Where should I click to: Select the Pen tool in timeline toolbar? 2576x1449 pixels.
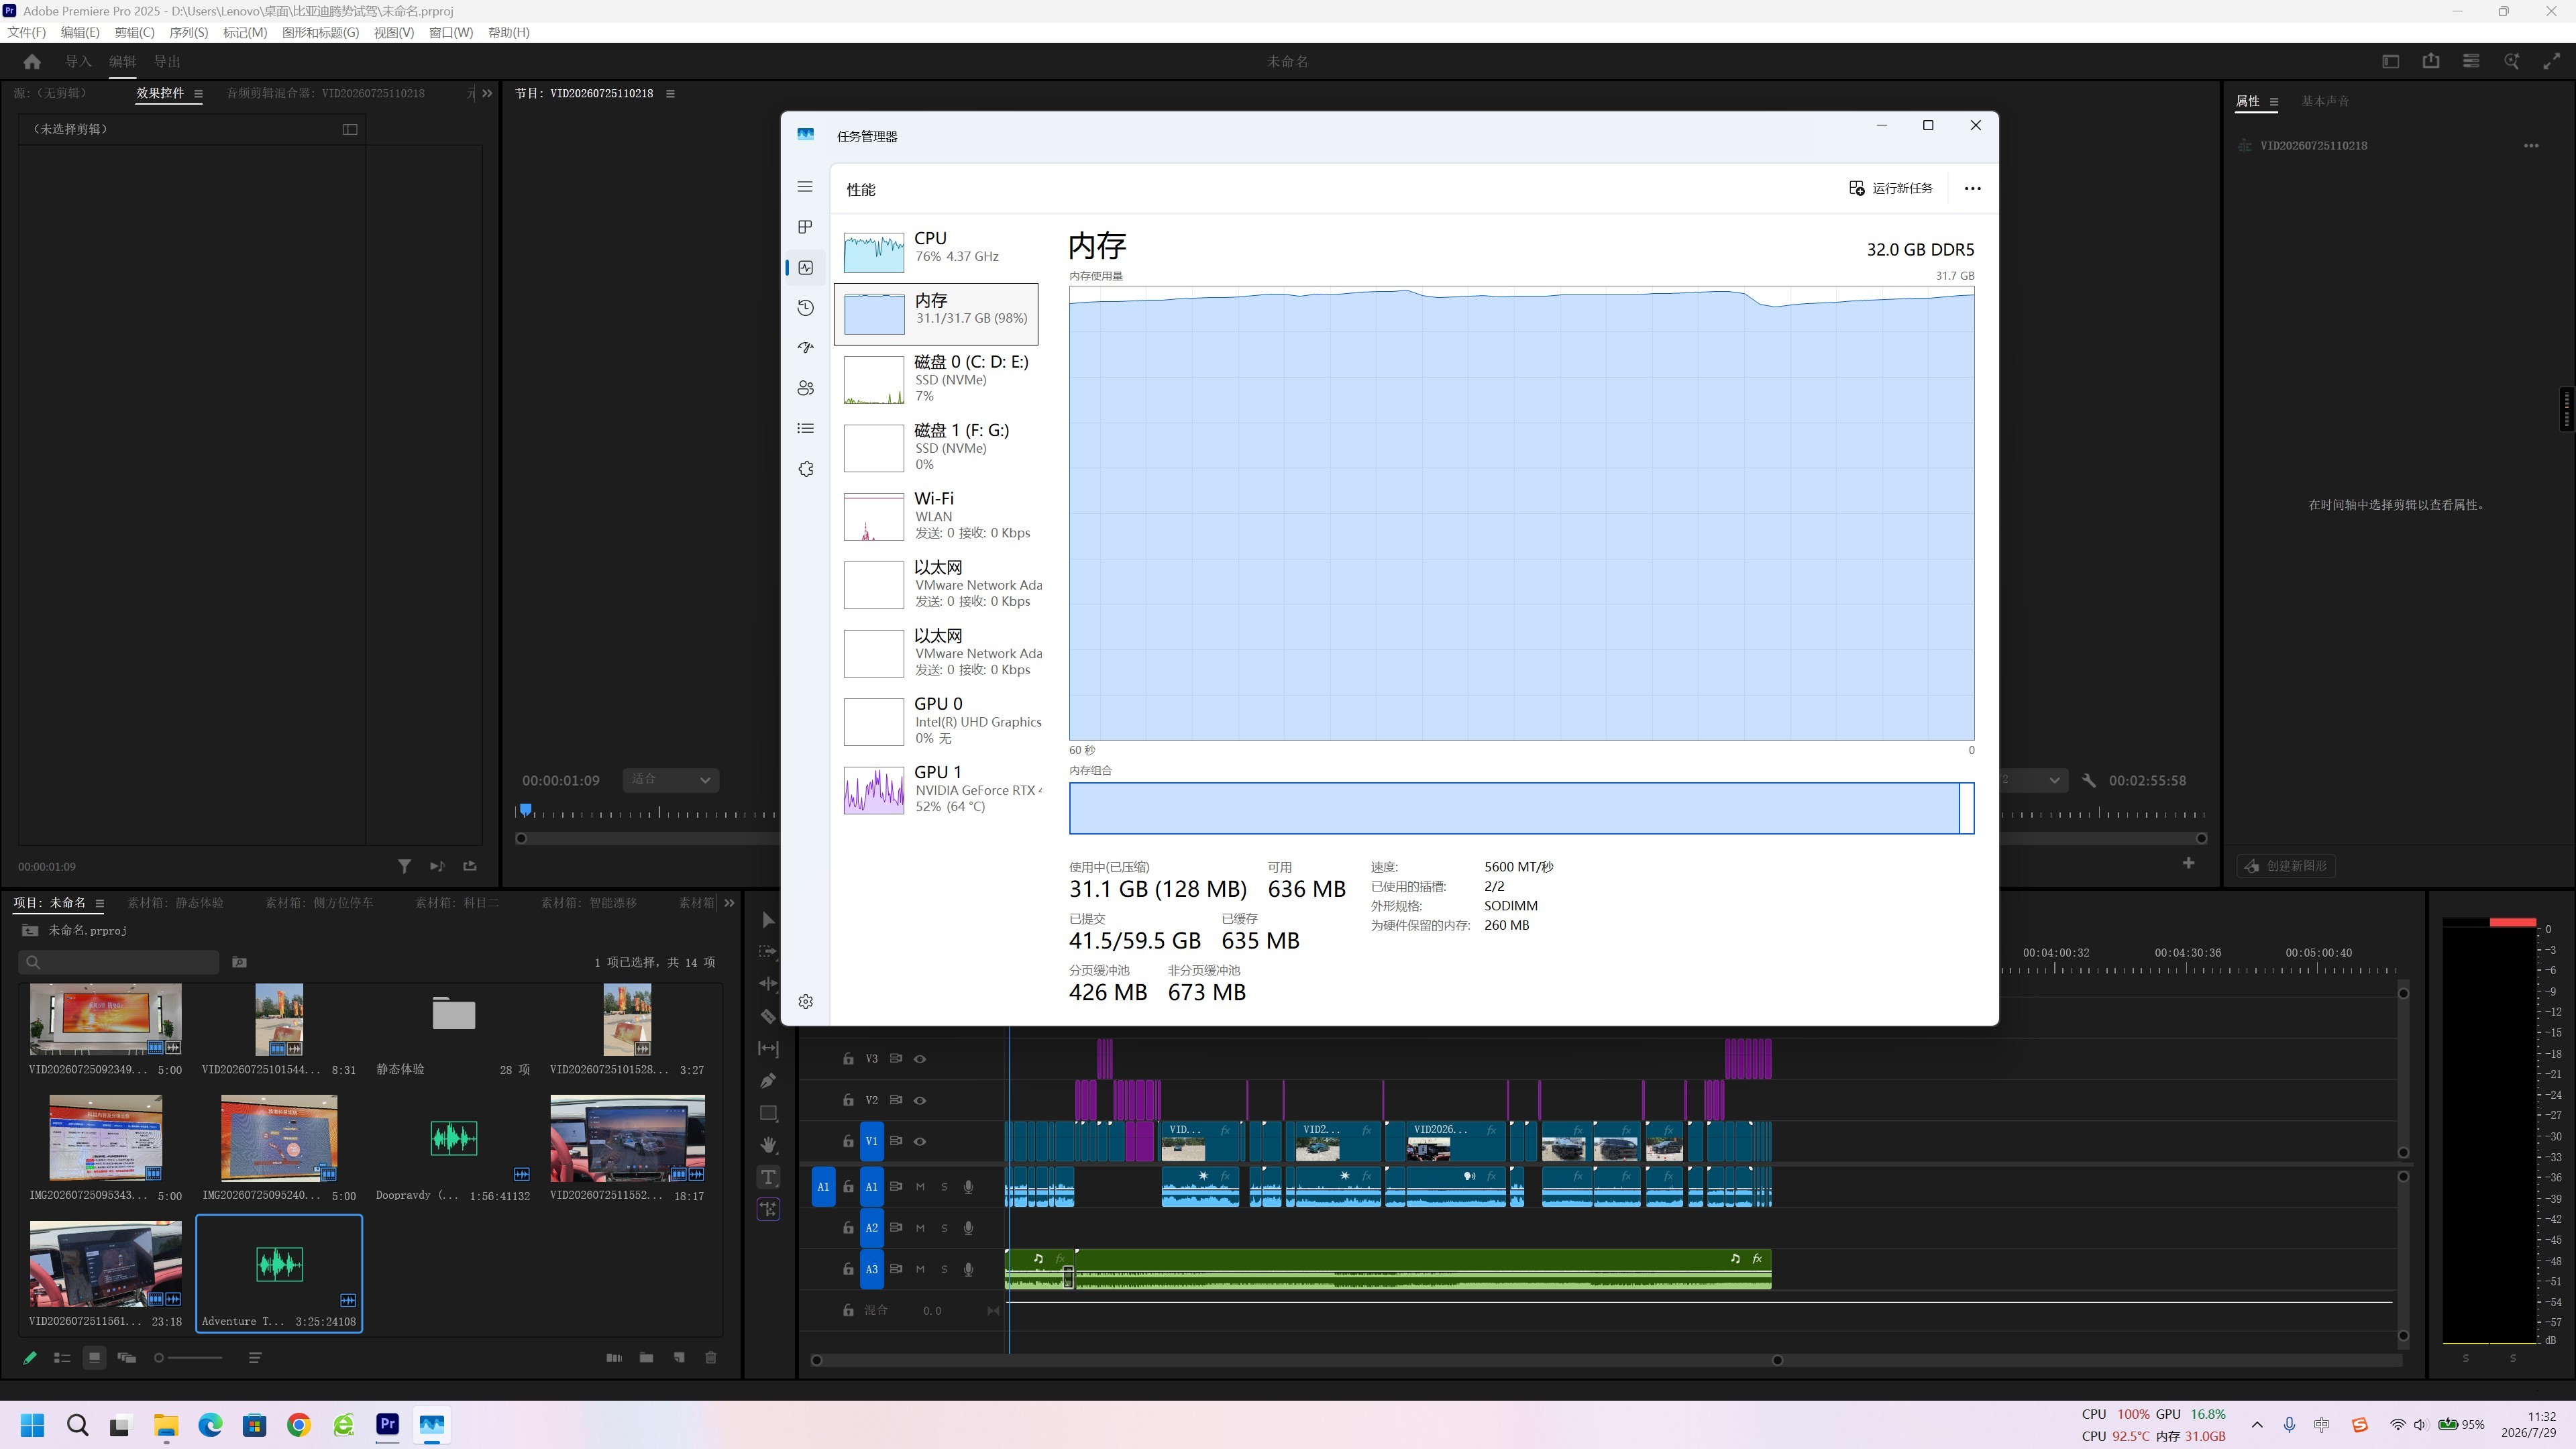click(x=768, y=1080)
